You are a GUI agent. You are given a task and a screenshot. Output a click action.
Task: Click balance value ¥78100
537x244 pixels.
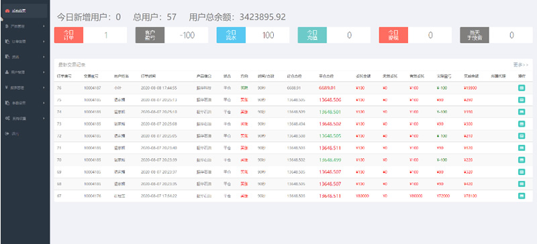471,196
